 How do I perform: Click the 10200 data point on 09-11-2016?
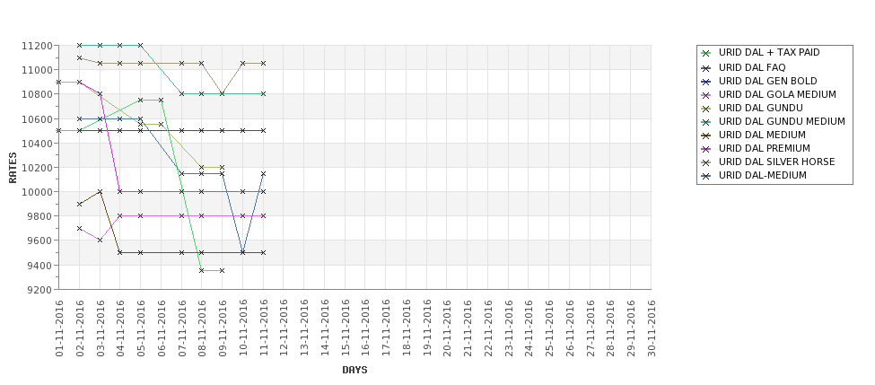tap(222, 168)
